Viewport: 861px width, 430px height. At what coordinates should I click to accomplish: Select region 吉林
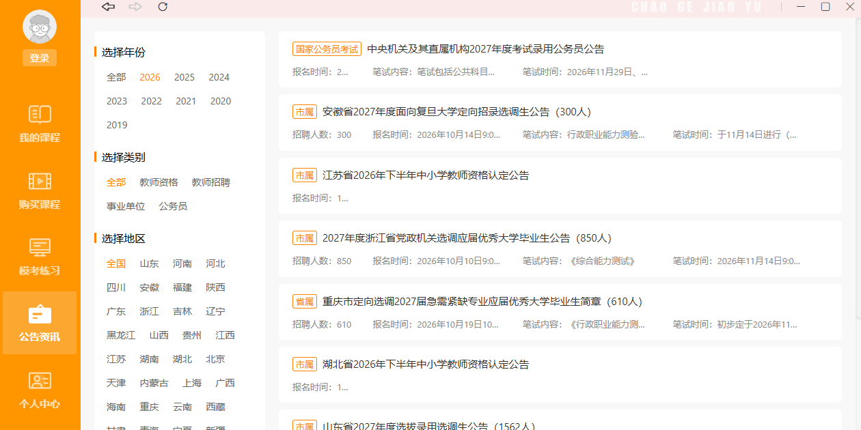pos(182,311)
